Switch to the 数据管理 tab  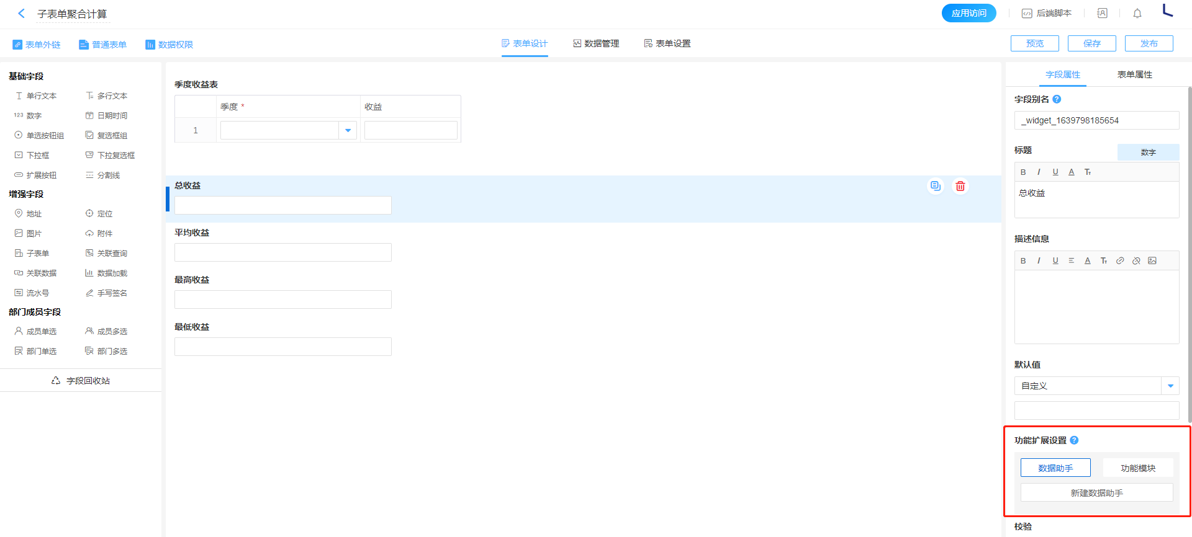point(596,43)
